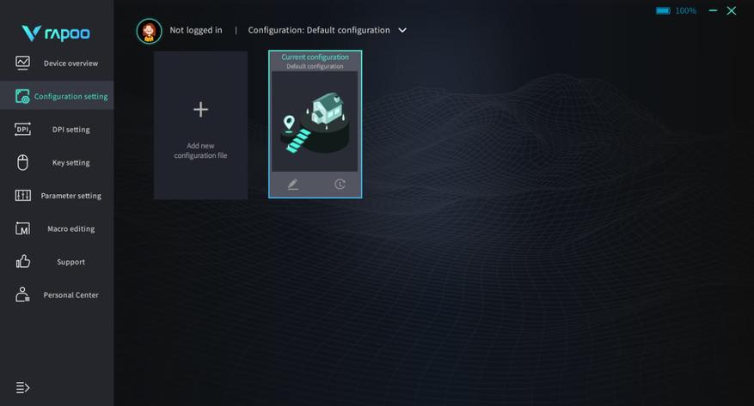
Task: Click the Personal Center person icon
Action: [22, 294]
